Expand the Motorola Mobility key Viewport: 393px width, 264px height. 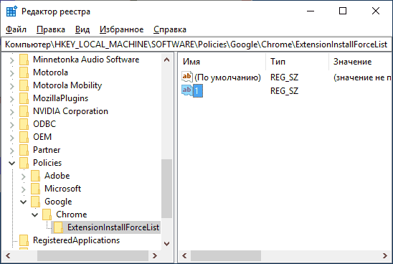click(x=11, y=86)
